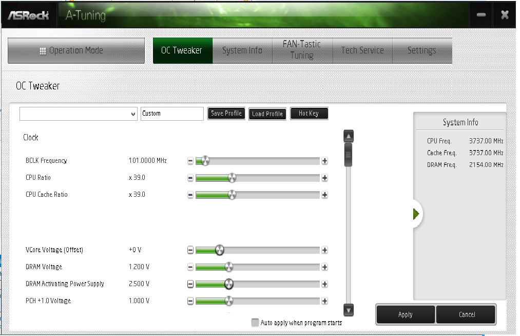The width and height of the screenshot is (520, 336).
Task: Raise DRAM Voltage with plus icon
Action: pos(324,267)
